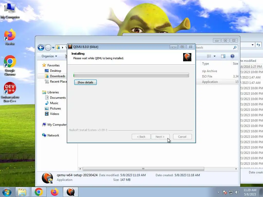Open Firefox from taskbar

(55, 192)
